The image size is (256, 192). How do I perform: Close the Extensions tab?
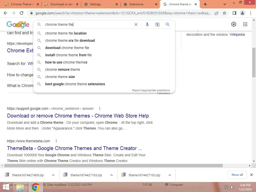tap(156, 4)
